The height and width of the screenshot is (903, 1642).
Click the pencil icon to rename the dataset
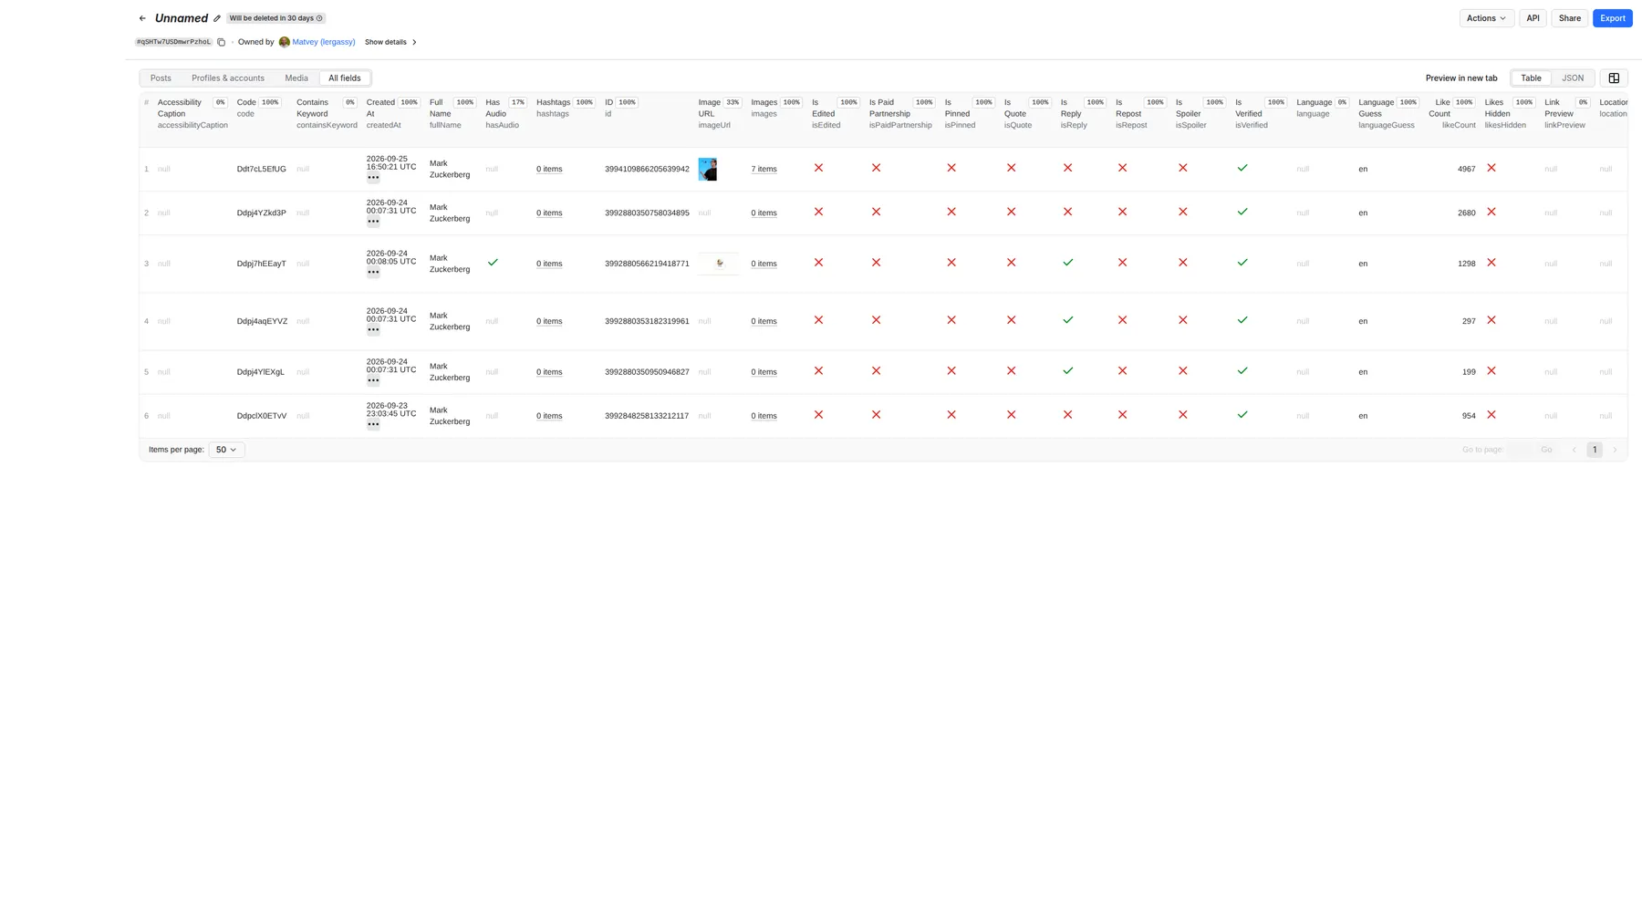(217, 18)
